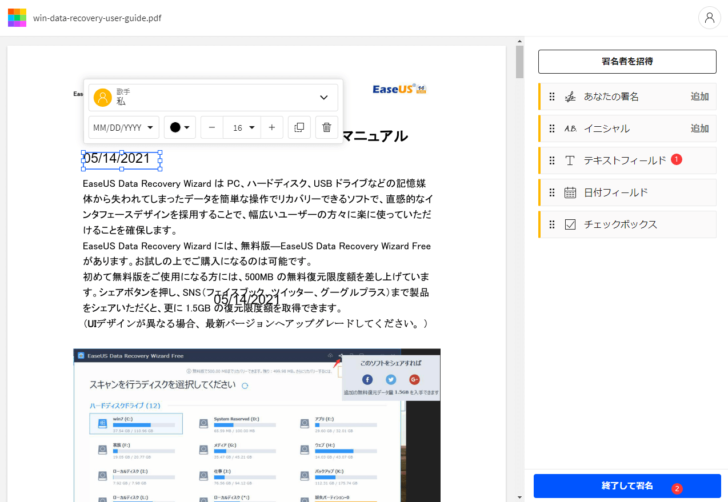
Task: Decrease font size with minus button
Action: pos(211,127)
